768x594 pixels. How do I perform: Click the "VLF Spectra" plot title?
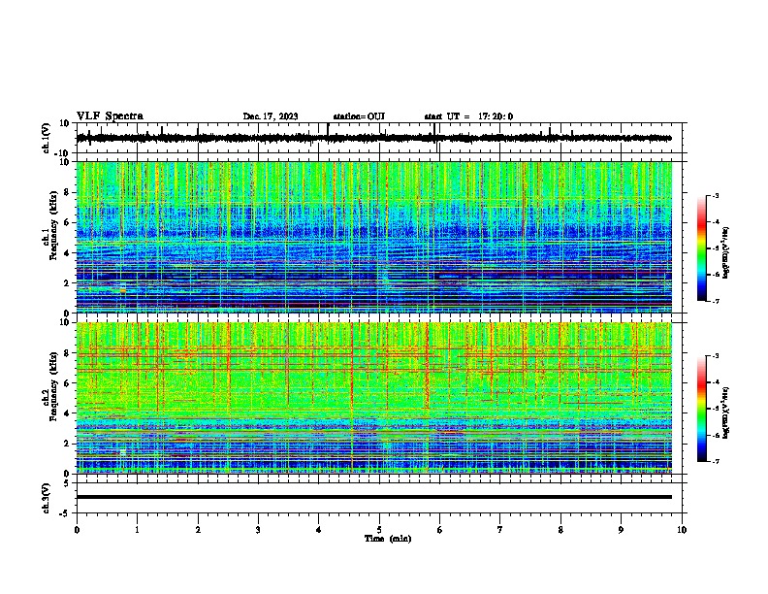(x=110, y=116)
